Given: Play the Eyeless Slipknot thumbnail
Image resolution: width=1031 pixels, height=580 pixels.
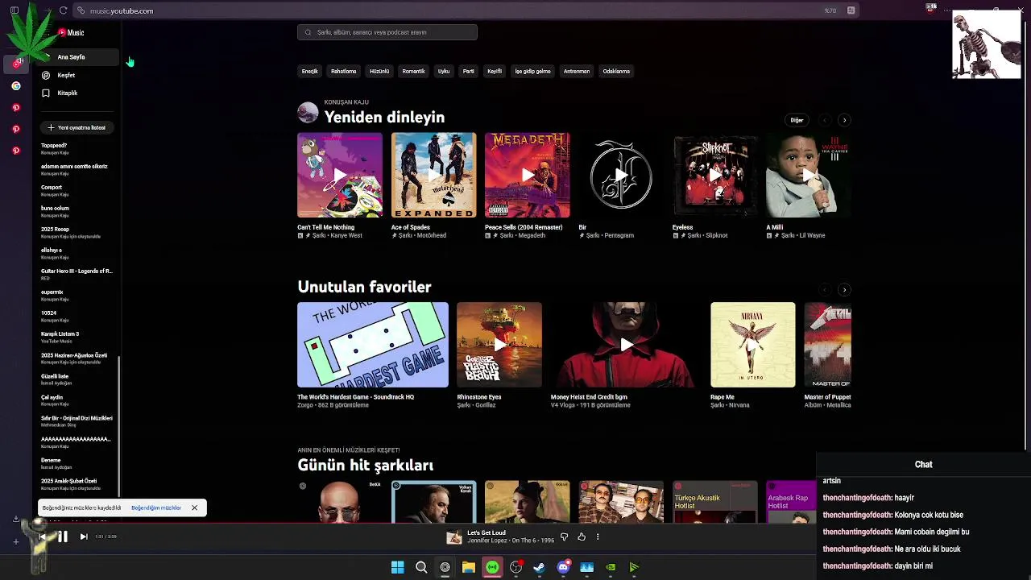Looking at the screenshot, I should click(x=715, y=176).
